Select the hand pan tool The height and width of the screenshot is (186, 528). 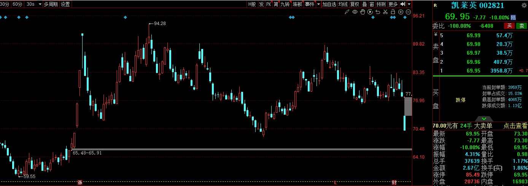[363, 12]
